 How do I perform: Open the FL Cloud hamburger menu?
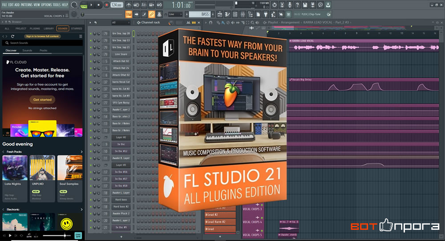click(81, 36)
